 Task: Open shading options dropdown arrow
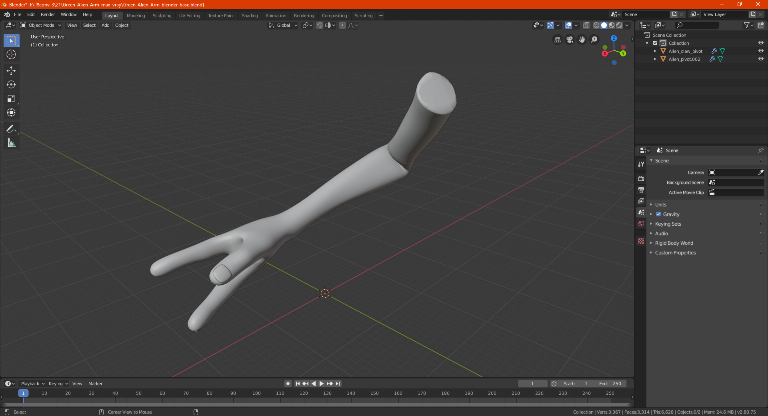coord(627,25)
